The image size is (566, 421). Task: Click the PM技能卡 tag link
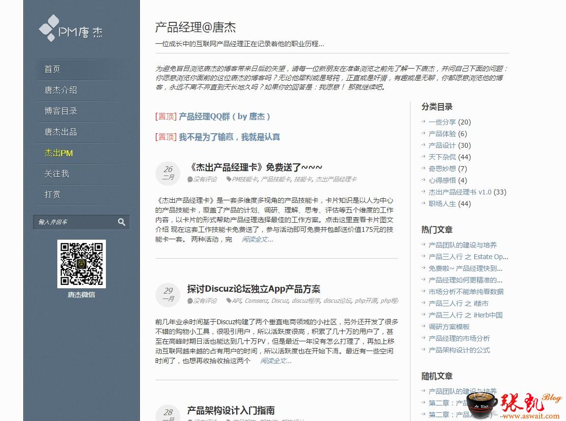point(245,179)
